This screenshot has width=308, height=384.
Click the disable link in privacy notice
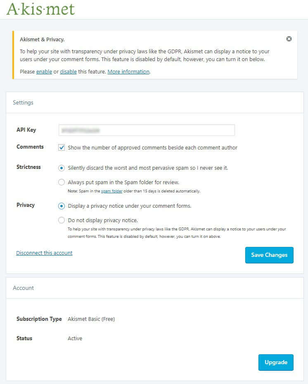click(x=68, y=72)
